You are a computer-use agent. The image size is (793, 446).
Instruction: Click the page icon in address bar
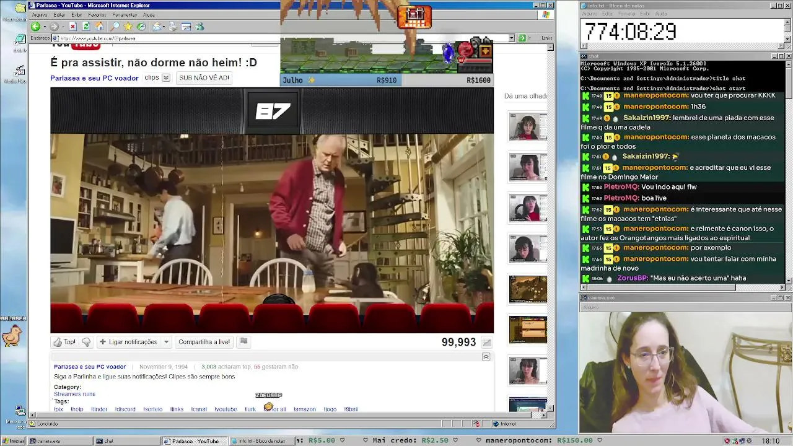click(x=55, y=38)
